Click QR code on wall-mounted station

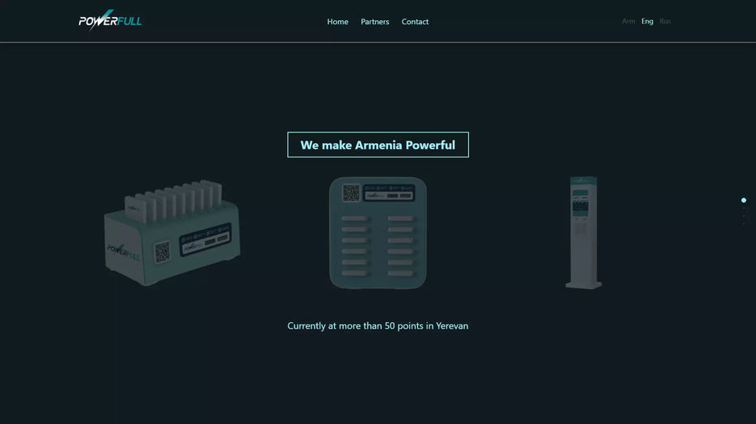point(351,192)
